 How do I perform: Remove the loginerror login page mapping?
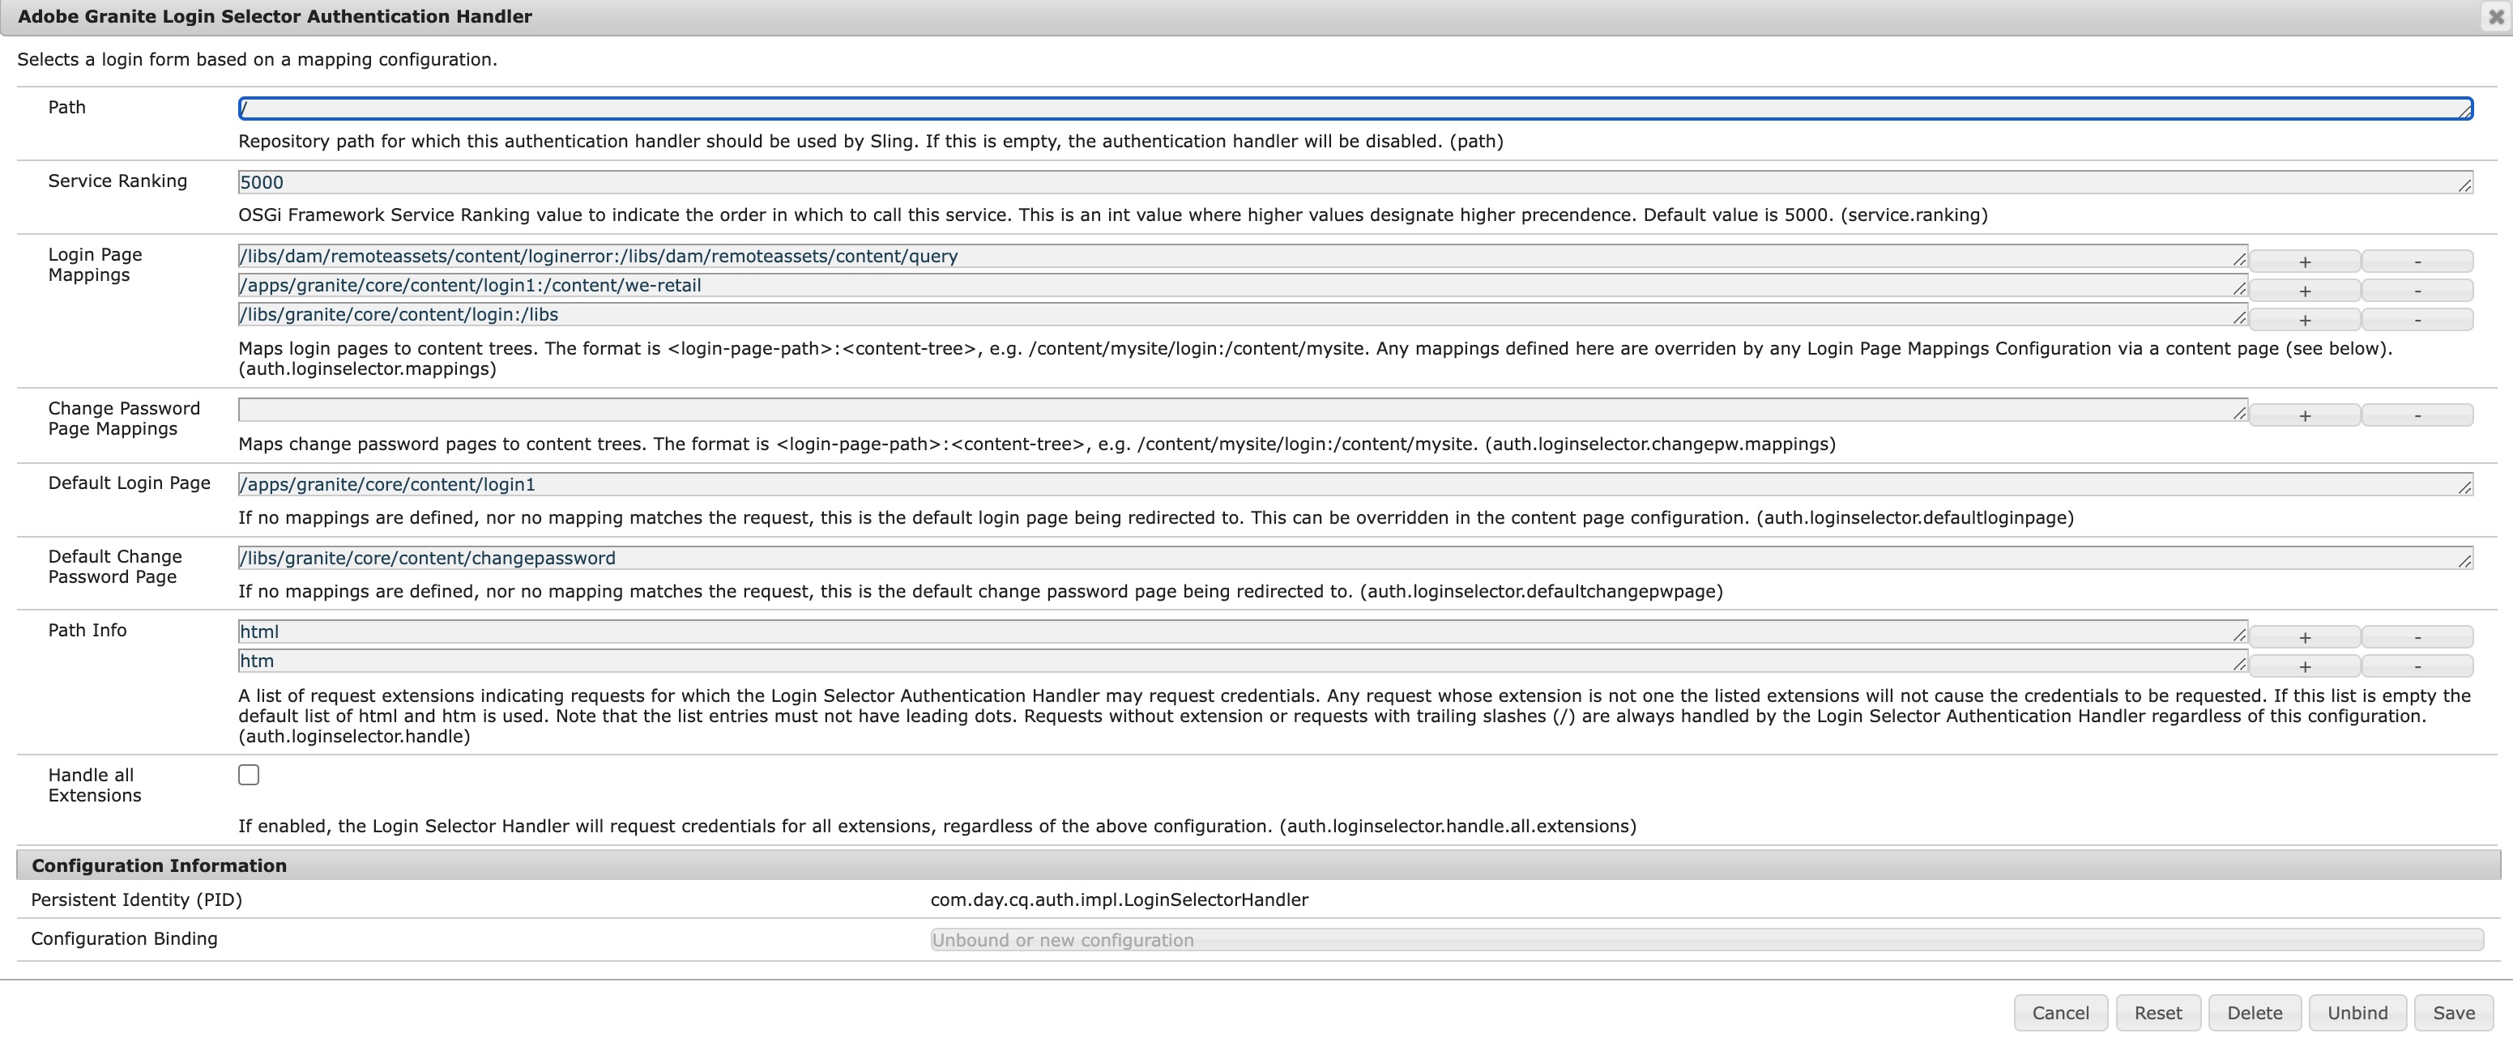pos(2417,261)
